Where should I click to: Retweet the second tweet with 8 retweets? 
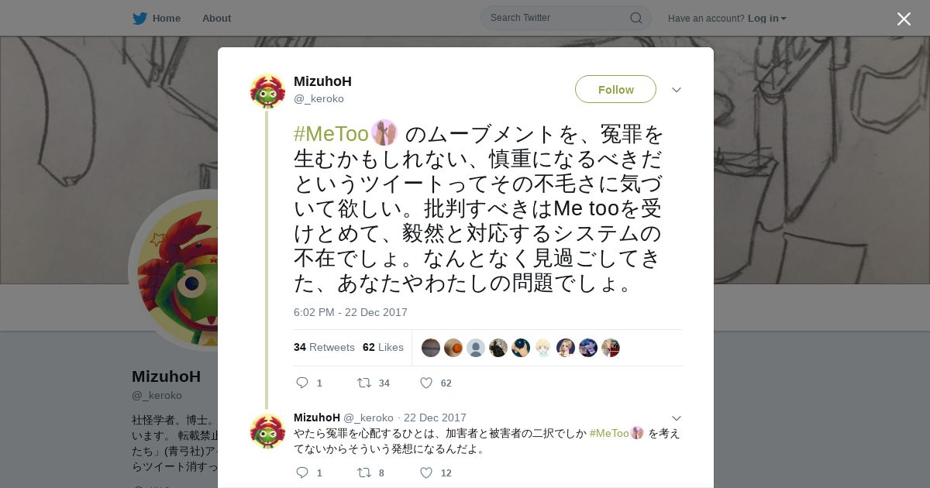[x=363, y=473]
